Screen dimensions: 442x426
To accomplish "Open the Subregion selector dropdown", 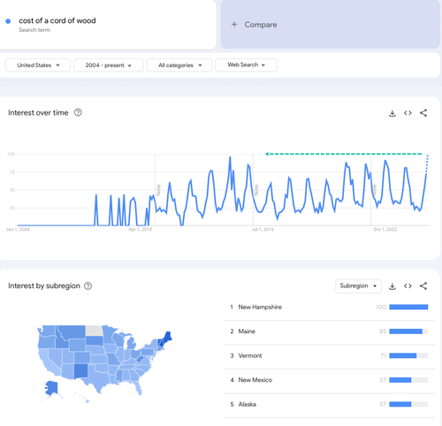I will (x=358, y=285).
